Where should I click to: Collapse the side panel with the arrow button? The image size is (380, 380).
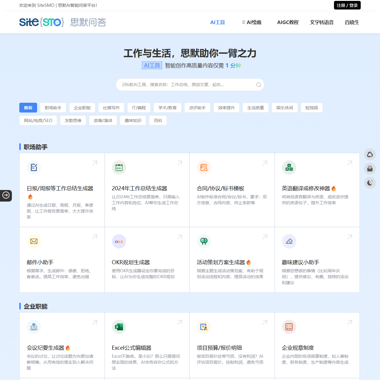(x=6, y=196)
